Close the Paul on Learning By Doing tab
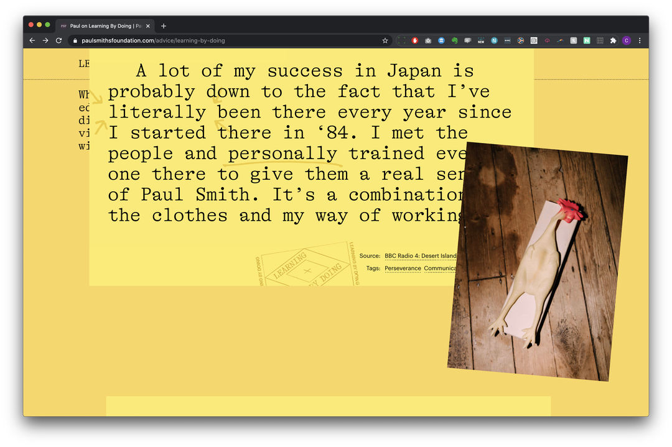This screenshot has width=672, height=447. click(148, 25)
